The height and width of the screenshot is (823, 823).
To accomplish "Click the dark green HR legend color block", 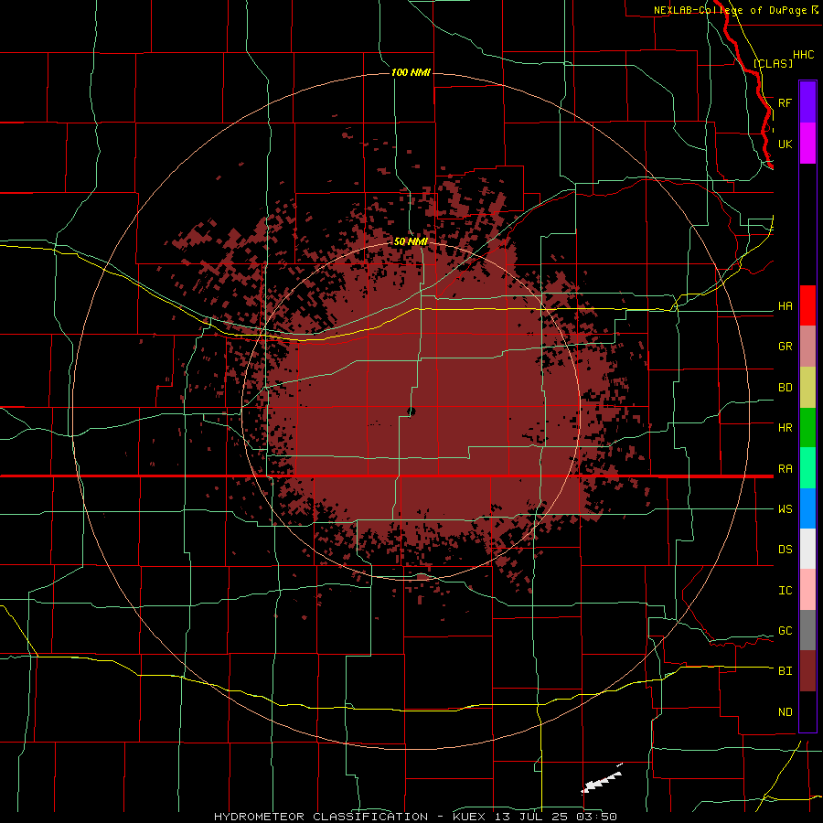I will click(807, 428).
